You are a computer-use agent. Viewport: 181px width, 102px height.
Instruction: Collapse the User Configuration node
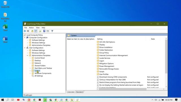click(x=25, y=48)
